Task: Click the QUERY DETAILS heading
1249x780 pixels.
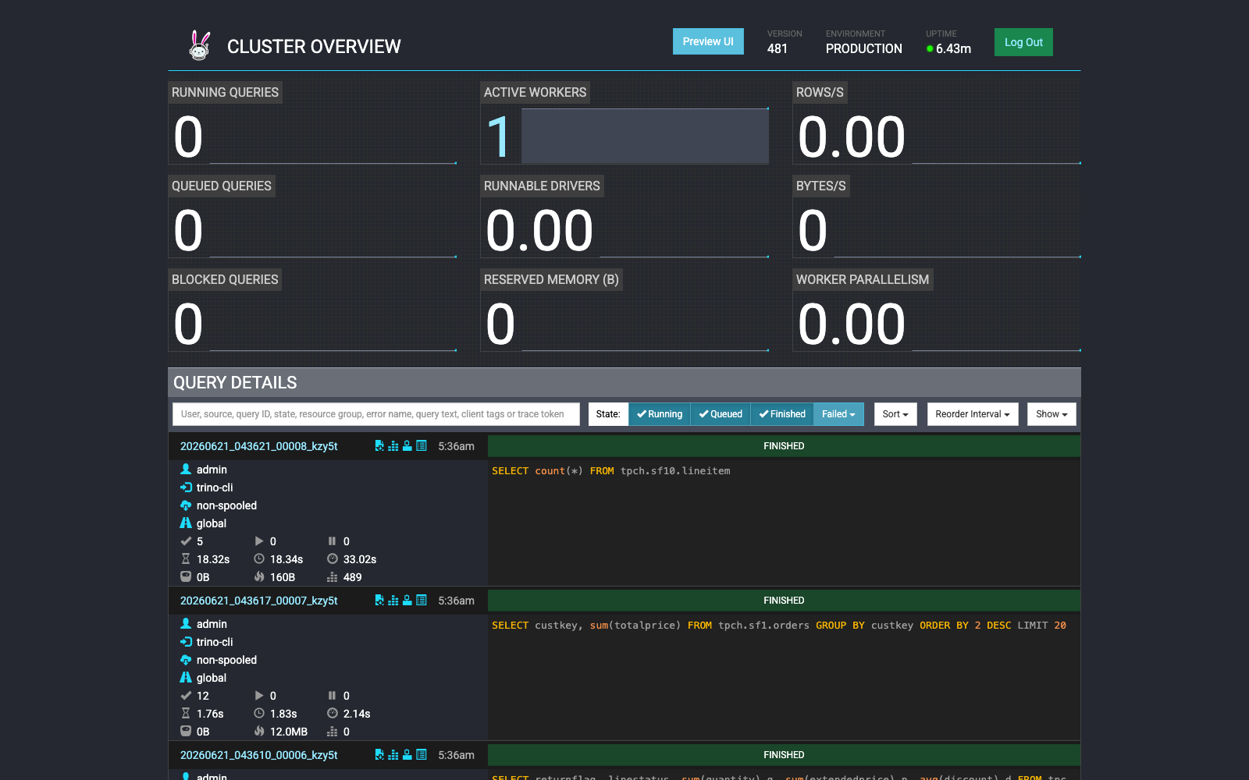Action: 235,382
